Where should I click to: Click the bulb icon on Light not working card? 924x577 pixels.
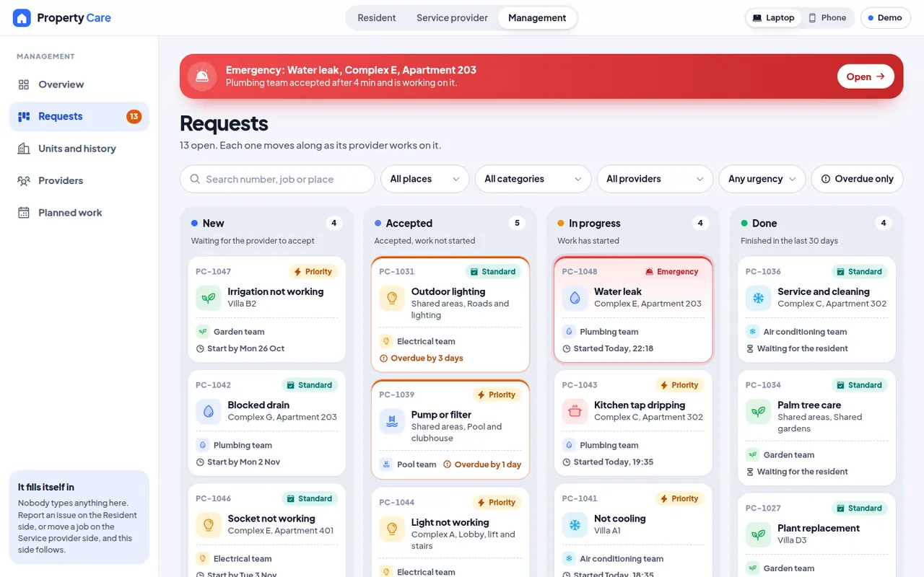pos(392,529)
